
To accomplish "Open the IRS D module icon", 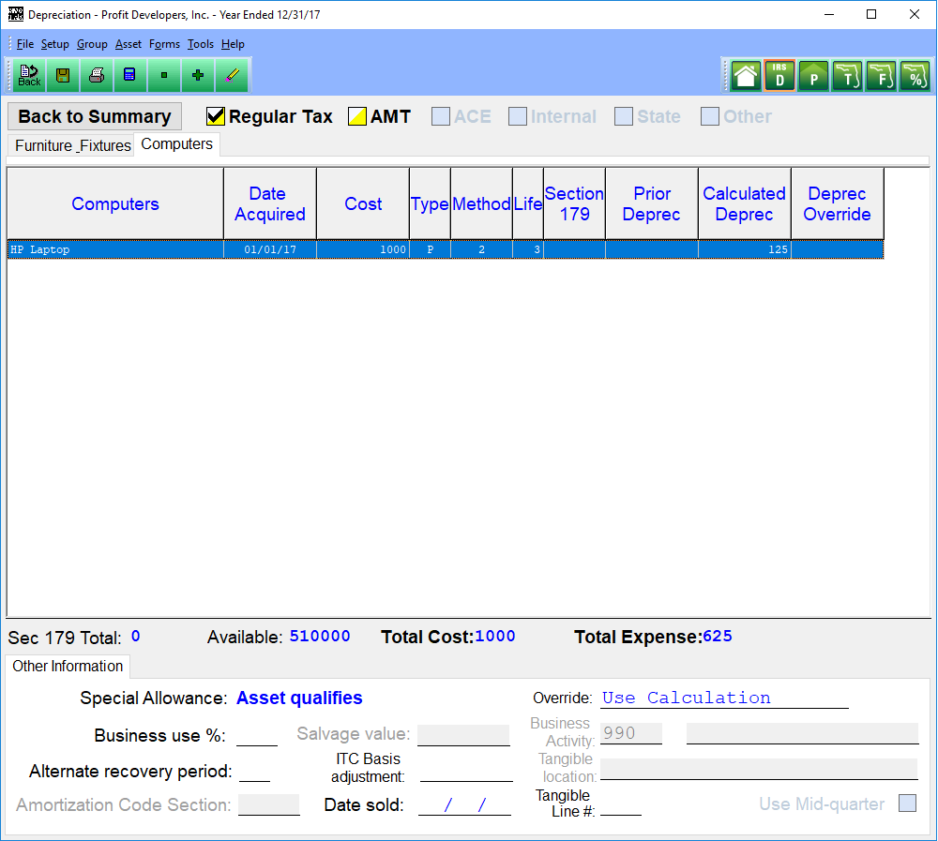I will click(779, 76).
